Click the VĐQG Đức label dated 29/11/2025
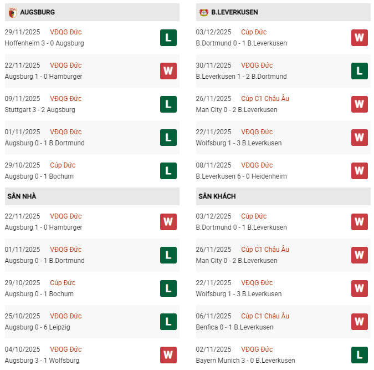374x370 pixels. (x=65, y=32)
